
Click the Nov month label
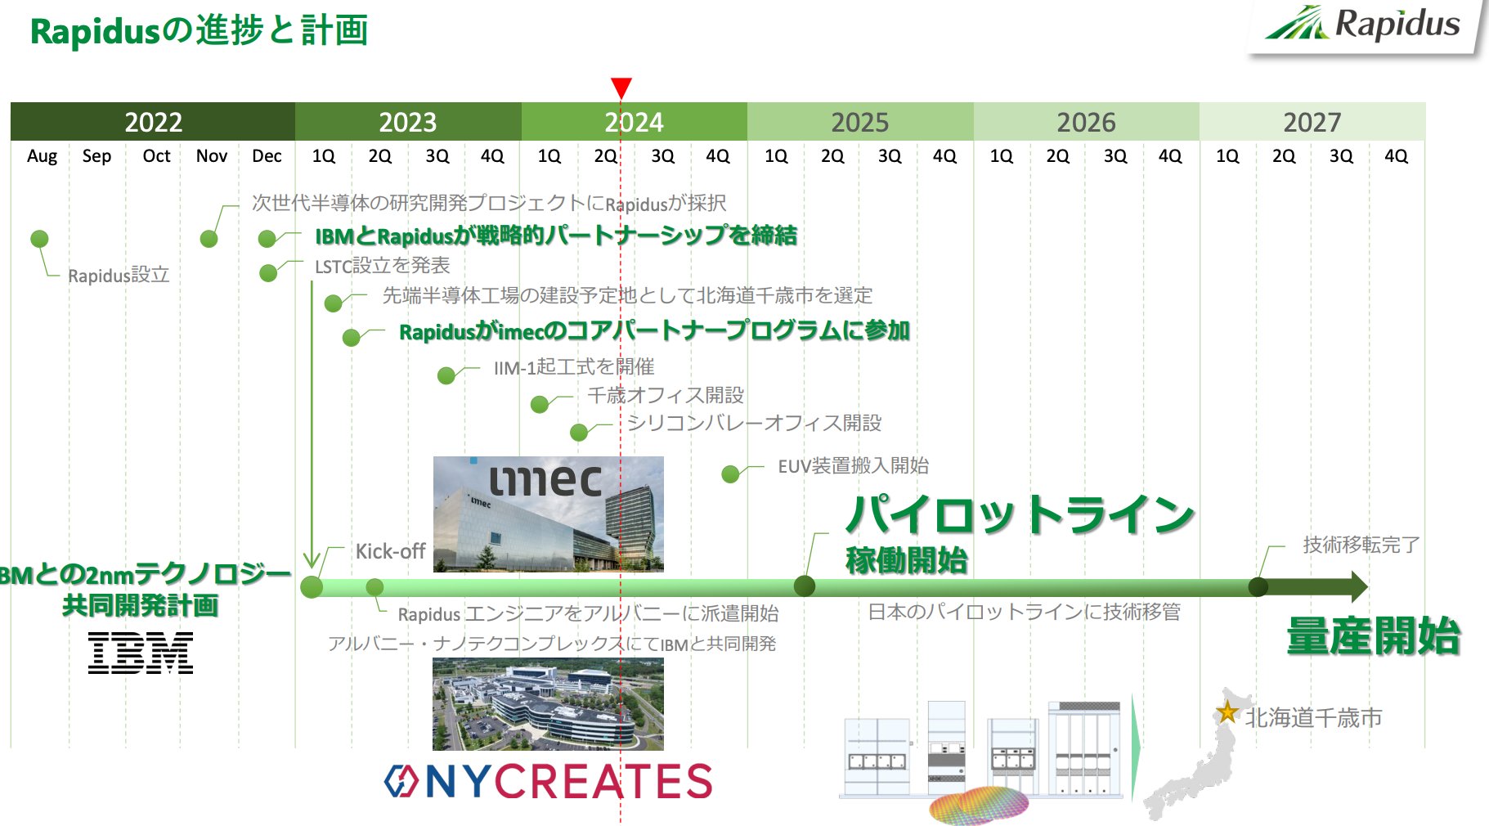coord(212,155)
